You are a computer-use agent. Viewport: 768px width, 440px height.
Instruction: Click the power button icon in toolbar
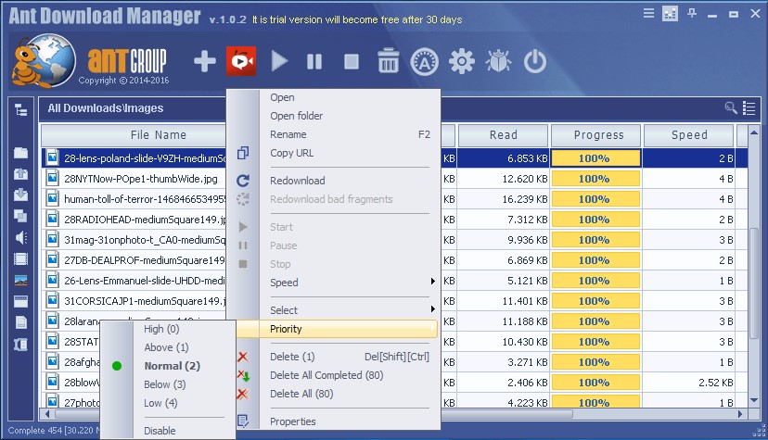[535, 62]
